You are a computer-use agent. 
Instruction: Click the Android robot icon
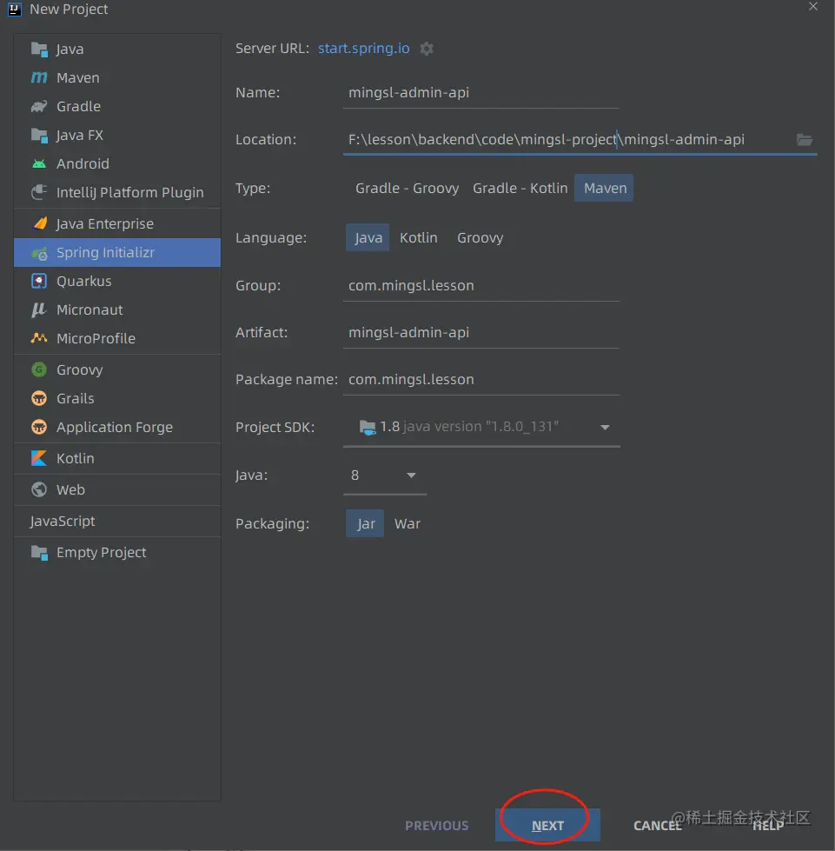point(39,164)
